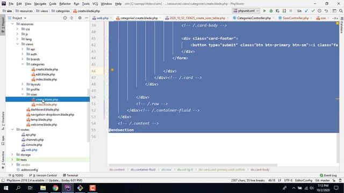344x193 pixels.
Task: Hide the Project tool window
Action: pyautogui.click(x=87, y=18)
